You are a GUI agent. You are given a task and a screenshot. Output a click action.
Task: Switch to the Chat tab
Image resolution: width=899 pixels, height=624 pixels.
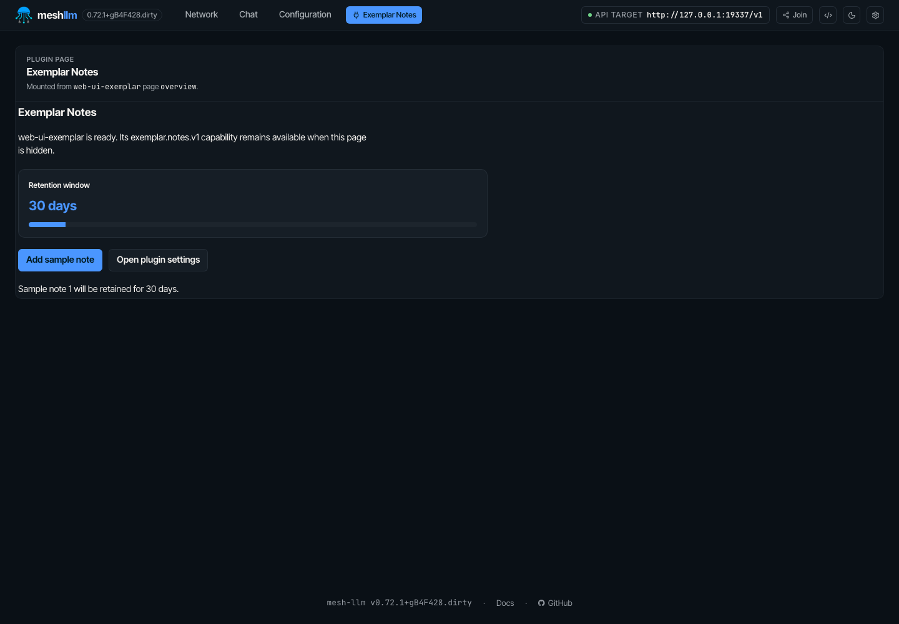click(x=248, y=14)
